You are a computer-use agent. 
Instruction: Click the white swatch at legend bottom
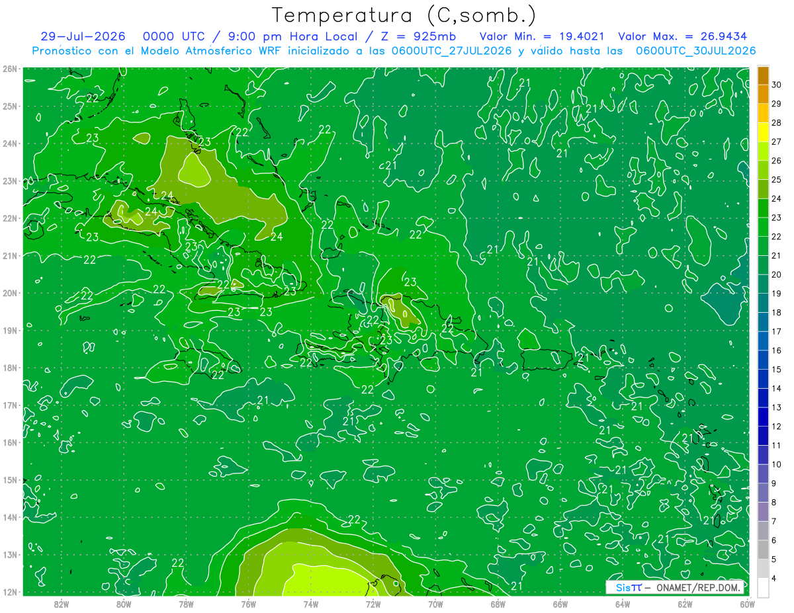click(763, 587)
